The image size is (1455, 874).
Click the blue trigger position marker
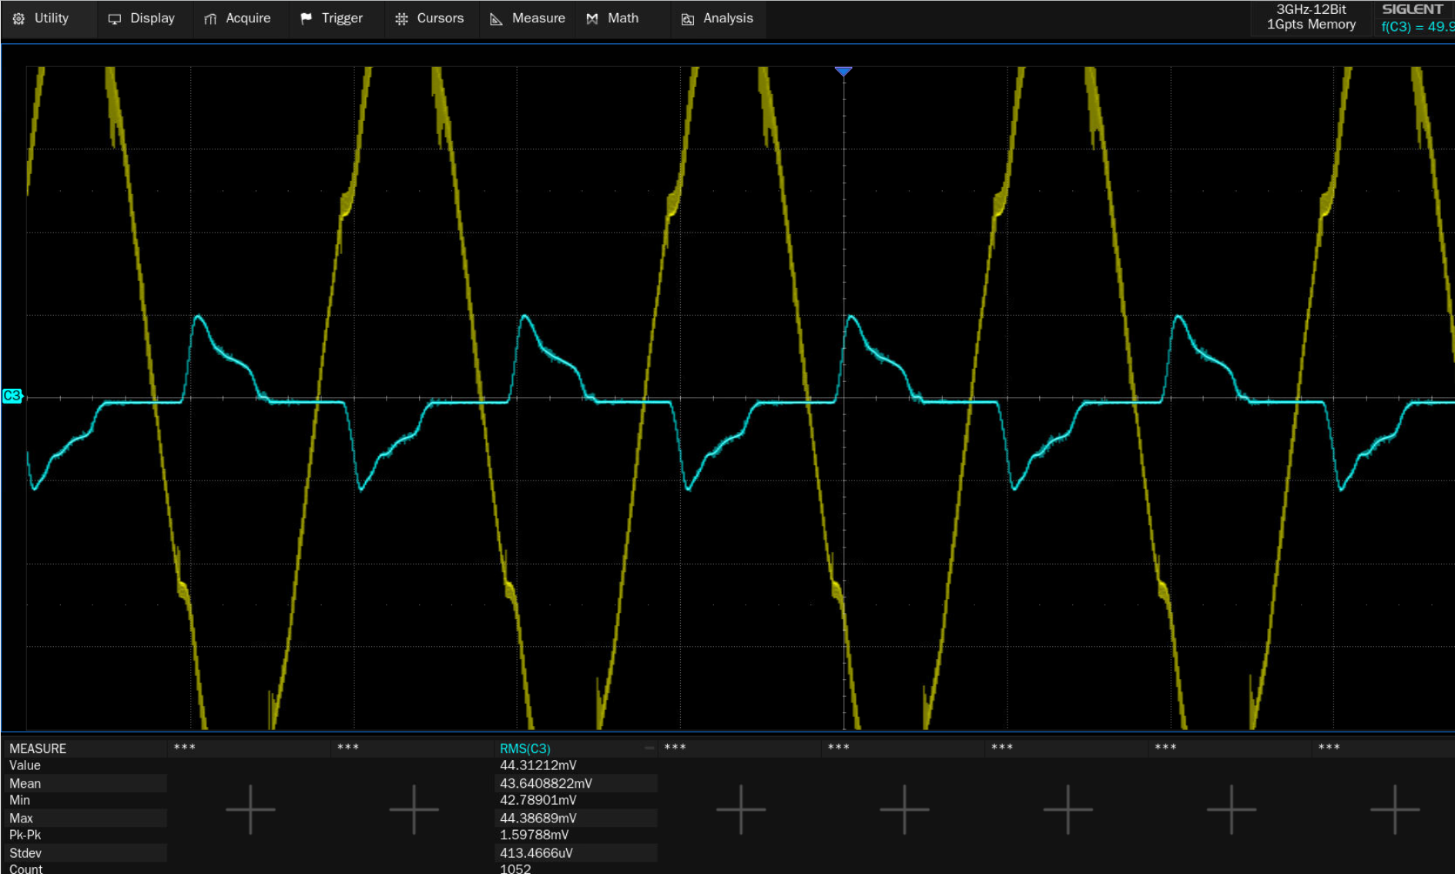[x=843, y=72]
